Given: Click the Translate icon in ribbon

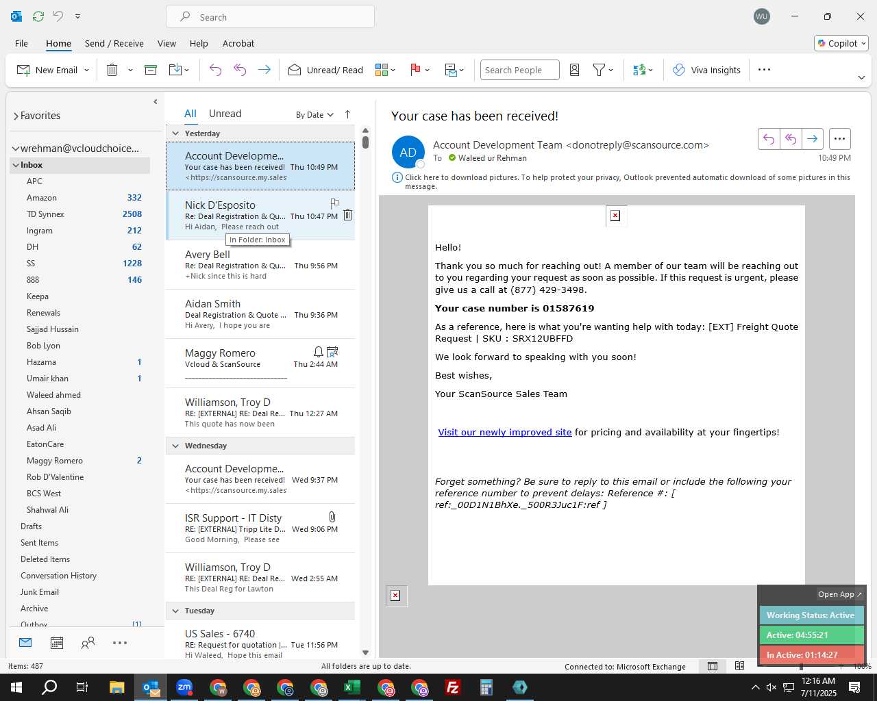Looking at the screenshot, I should [x=639, y=70].
